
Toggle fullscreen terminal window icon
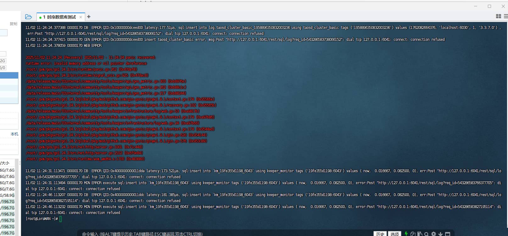[448, 234]
